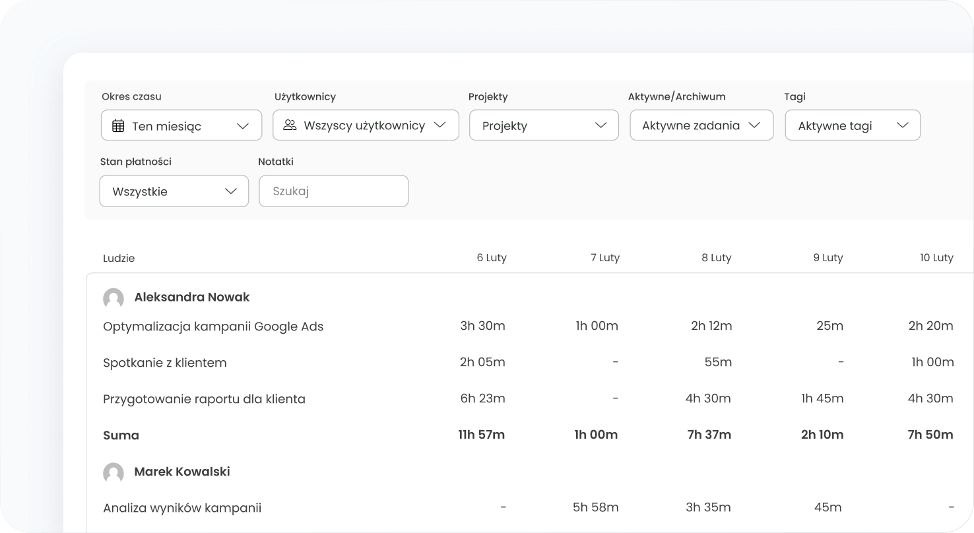Expand the Wszyscy użytkownicy dropdown
The width and height of the screenshot is (974, 533).
(x=366, y=125)
